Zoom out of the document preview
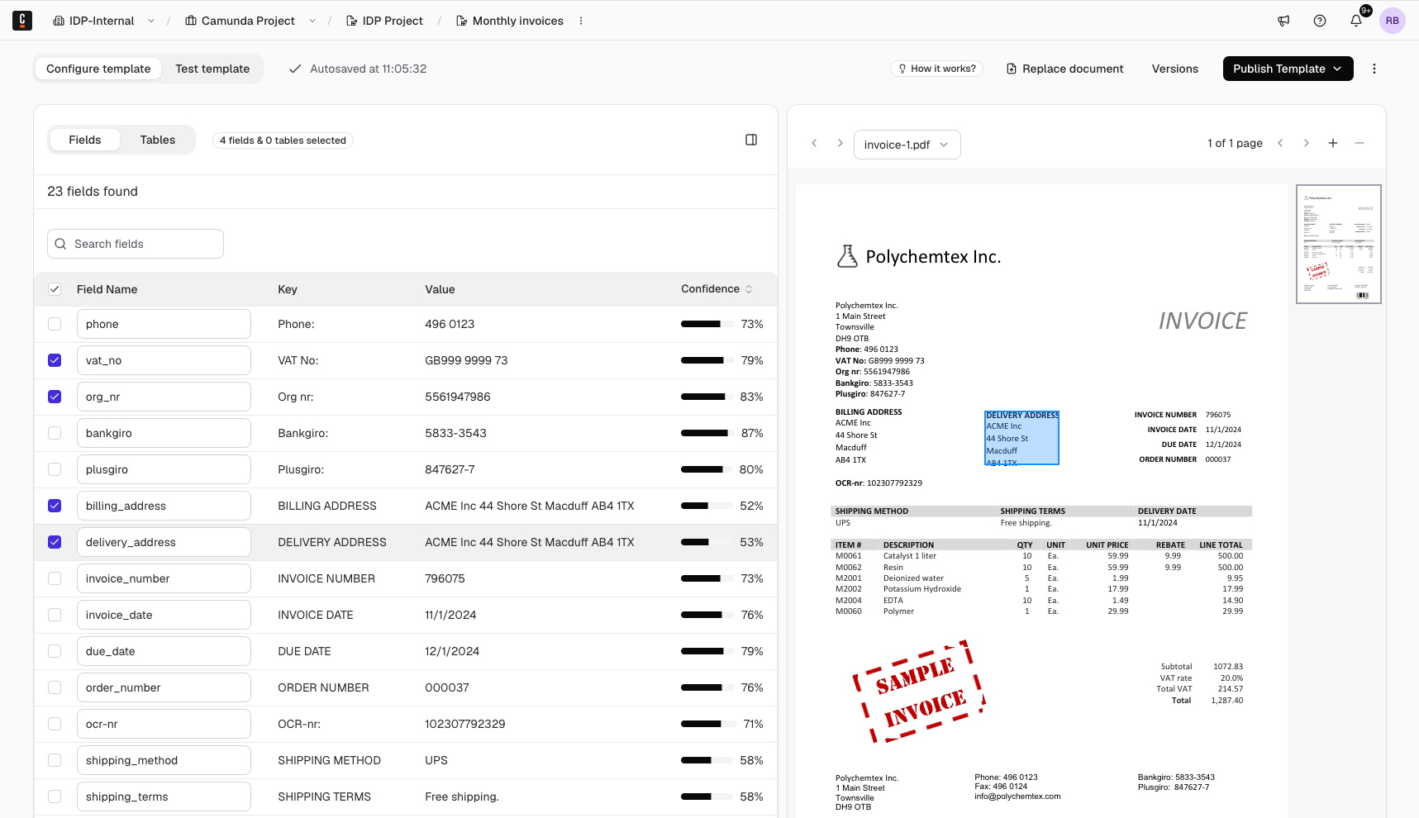Screen dimensions: 1419x818 tap(1359, 143)
